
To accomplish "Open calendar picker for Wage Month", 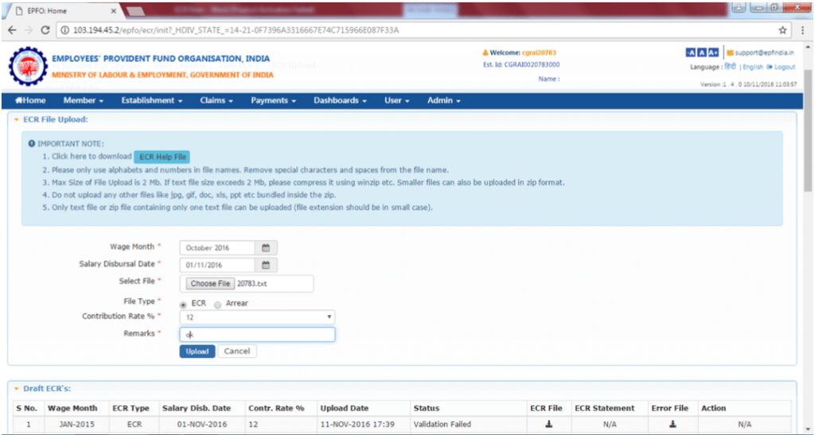I will [266, 248].
